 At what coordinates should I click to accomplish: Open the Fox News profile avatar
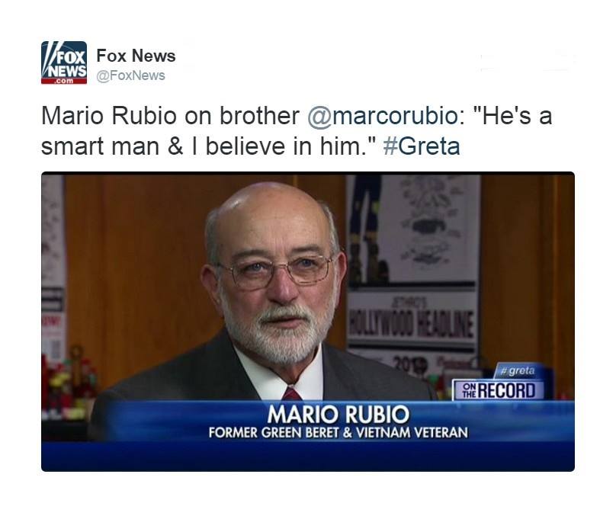pyautogui.click(x=64, y=62)
